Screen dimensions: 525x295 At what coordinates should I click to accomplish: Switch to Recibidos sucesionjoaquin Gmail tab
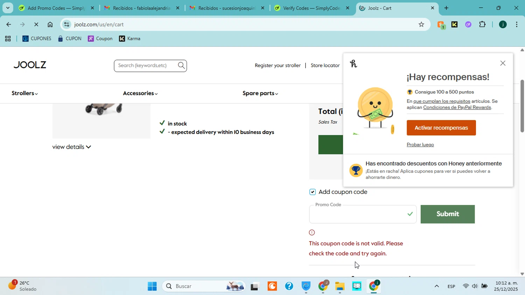tap(227, 8)
